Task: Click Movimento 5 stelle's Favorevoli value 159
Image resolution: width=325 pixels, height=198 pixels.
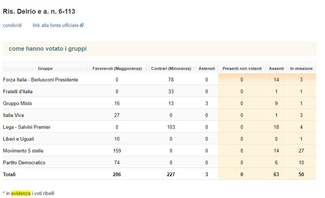Action: [117, 151]
